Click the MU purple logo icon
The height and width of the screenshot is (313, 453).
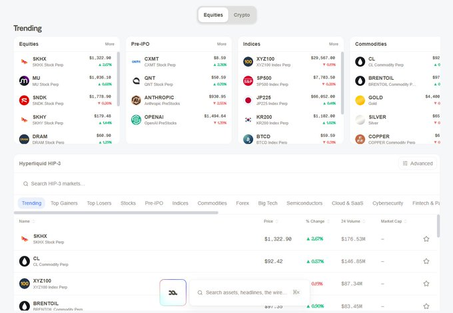point(24,81)
